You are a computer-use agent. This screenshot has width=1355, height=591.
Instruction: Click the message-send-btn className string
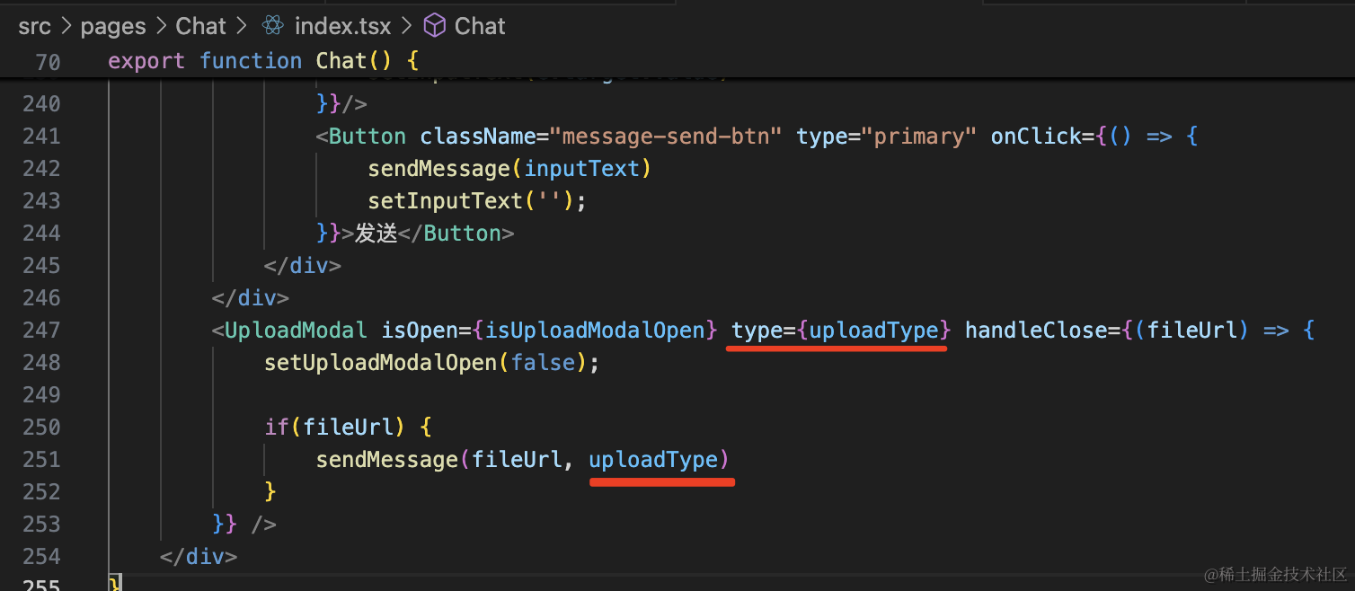pos(667,137)
